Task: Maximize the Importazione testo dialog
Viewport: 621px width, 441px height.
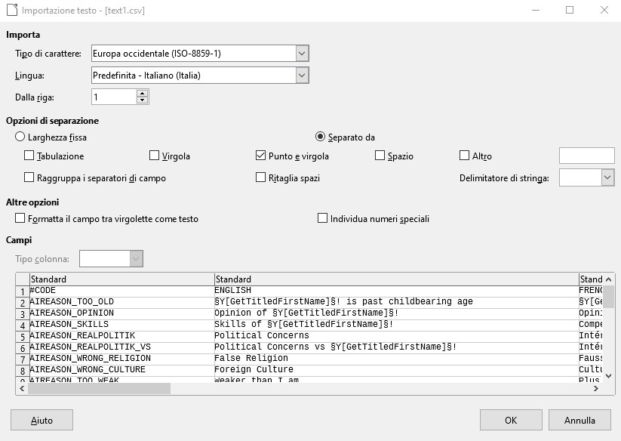Action: pos(570,10)
